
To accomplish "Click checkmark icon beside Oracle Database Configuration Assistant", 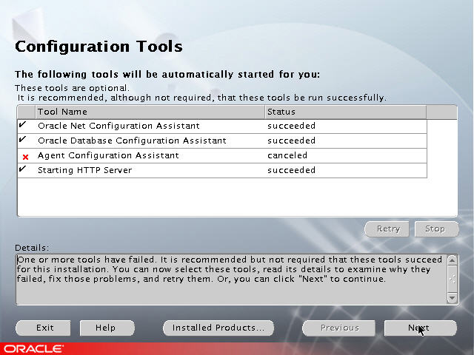I will (22, 139).
